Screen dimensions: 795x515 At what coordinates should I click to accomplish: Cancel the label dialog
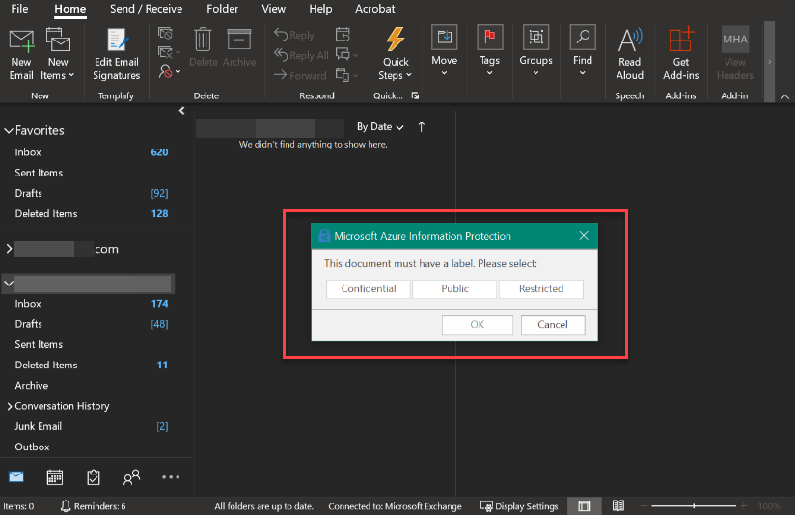553,325
